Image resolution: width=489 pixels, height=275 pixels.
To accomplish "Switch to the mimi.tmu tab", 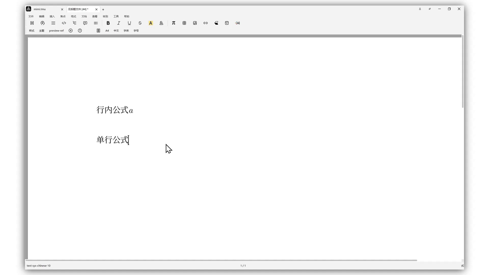I will click(x=40, y=9).
